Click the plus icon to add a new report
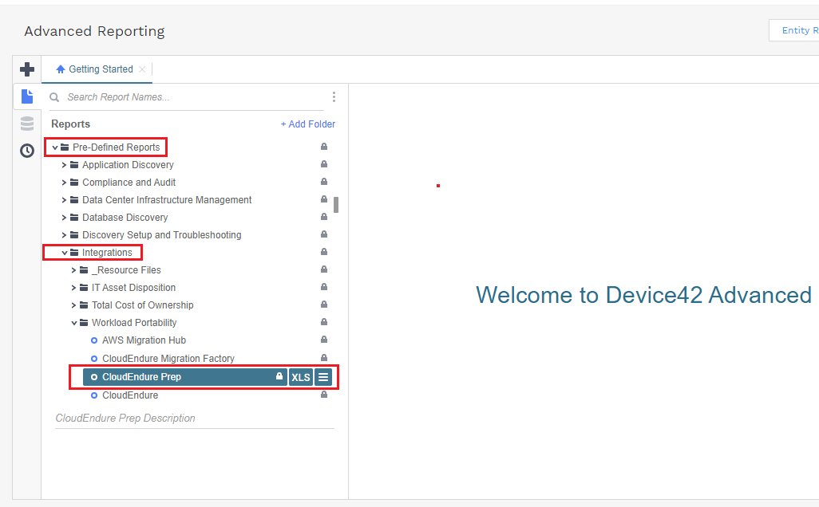 [27, 69]
